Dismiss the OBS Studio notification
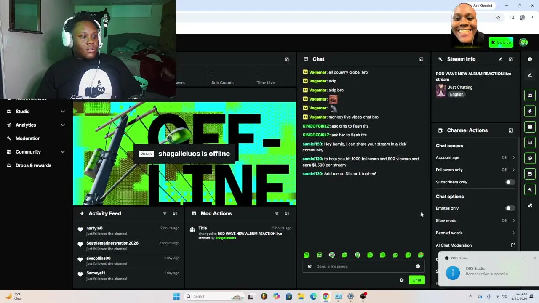 pyautogui.click(x=534, y=258)
